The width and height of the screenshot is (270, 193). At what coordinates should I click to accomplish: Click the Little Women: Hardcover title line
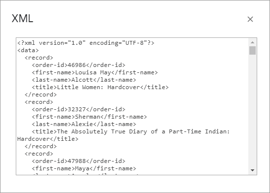100,87
